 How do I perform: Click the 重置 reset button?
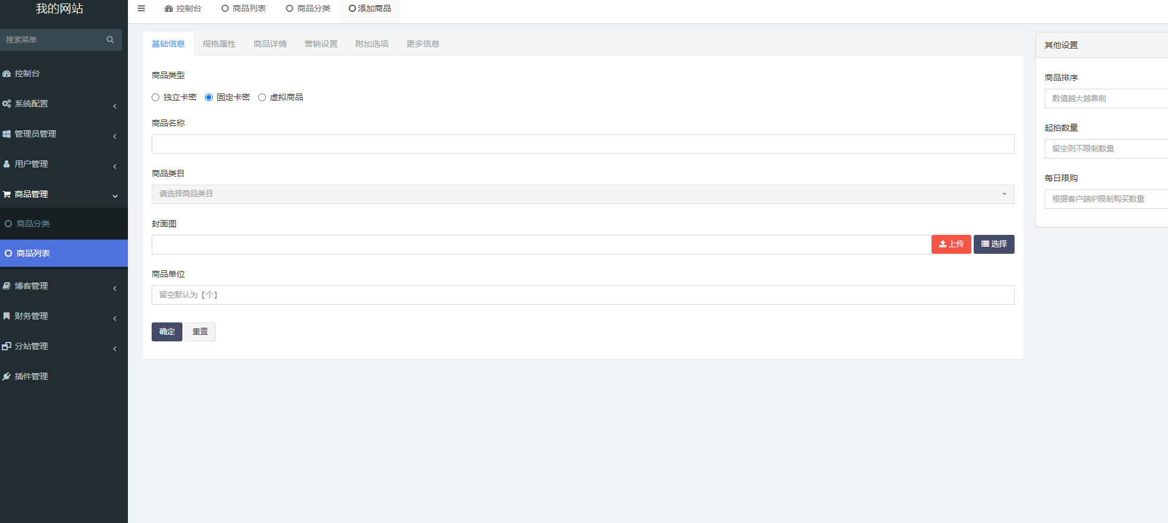(x=200, y=332)
